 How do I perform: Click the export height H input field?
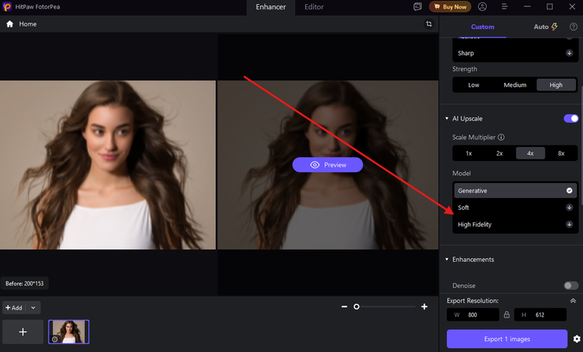point(540,314)
